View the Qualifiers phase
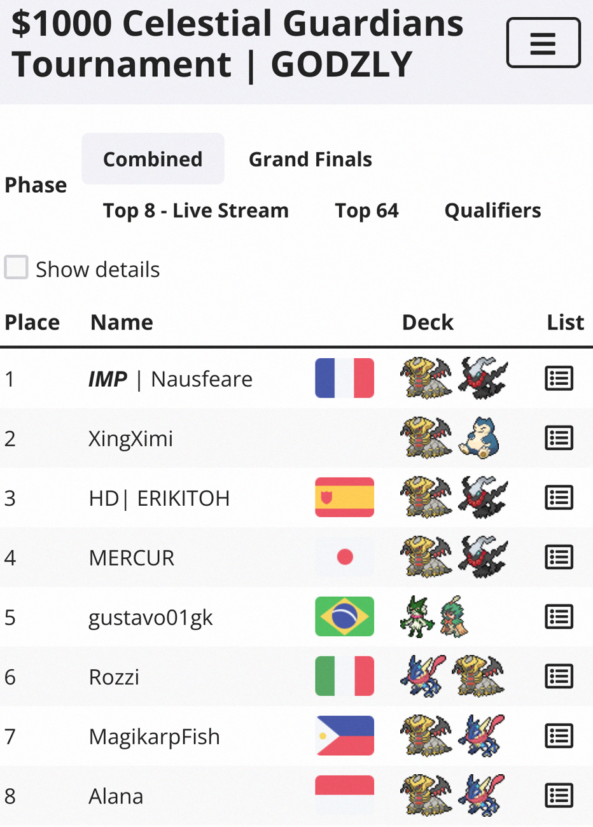This screenshot has height=827, width=593. 492,211
